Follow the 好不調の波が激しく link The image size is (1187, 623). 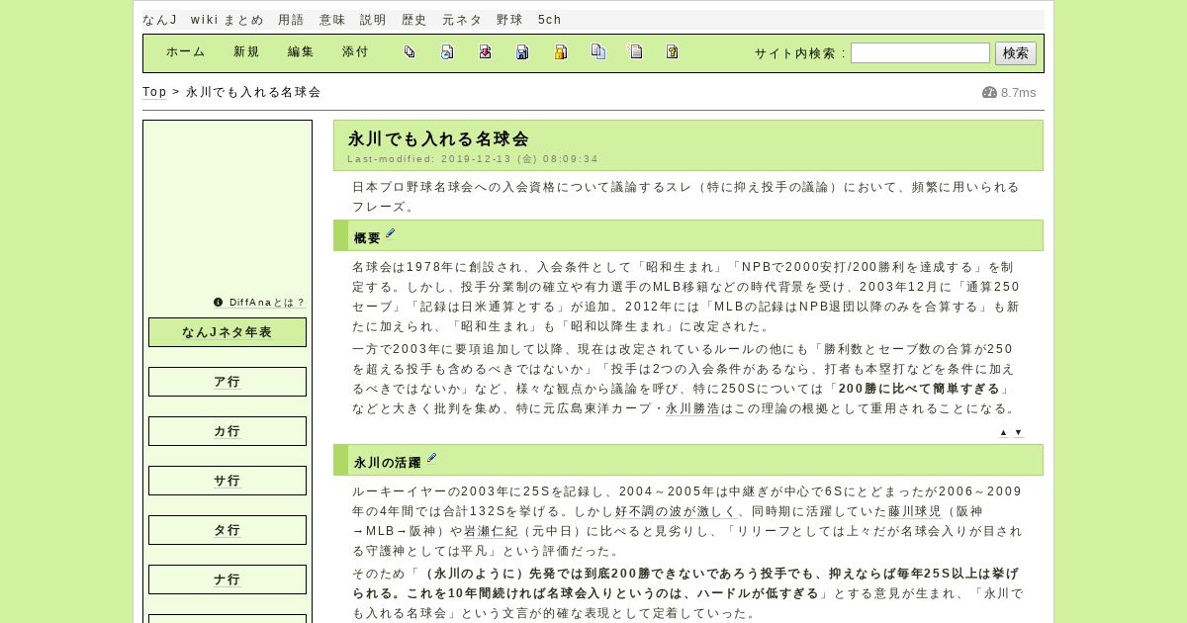click(x=676, y=511)
